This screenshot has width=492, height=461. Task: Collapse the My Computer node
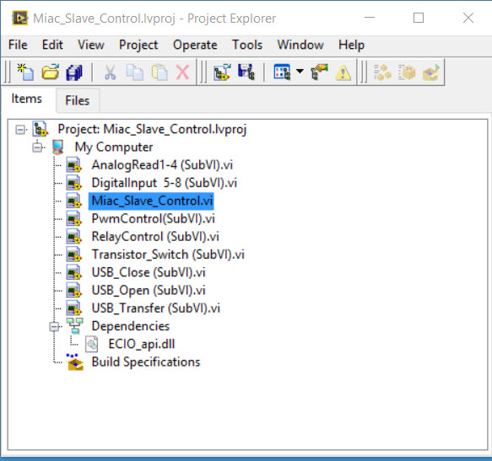pos(37,147)
